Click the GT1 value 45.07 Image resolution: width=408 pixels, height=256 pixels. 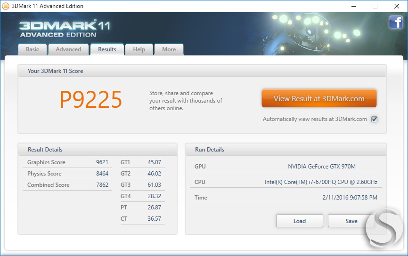(155, 162)
